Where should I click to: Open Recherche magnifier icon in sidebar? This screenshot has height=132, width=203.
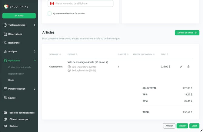[x=5, y=43]
